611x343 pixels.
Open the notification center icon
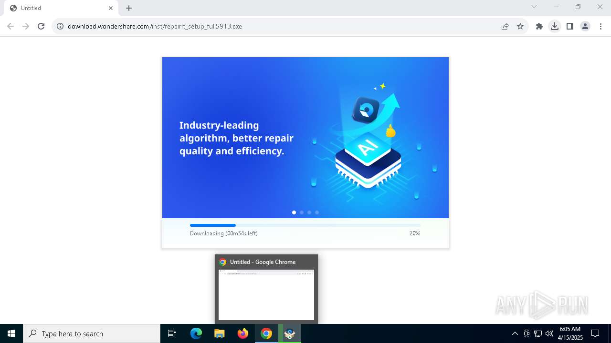pos(595,333)
